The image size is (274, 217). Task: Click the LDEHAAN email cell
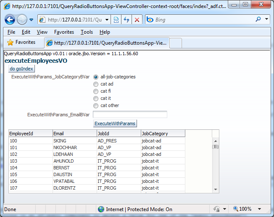(x=75, y=154)
